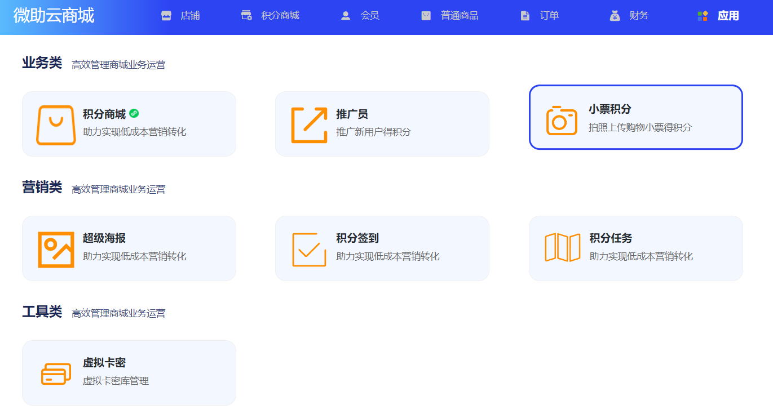
Task: Click the green badge beside 积分商城 title
Action: pos(134,113)
